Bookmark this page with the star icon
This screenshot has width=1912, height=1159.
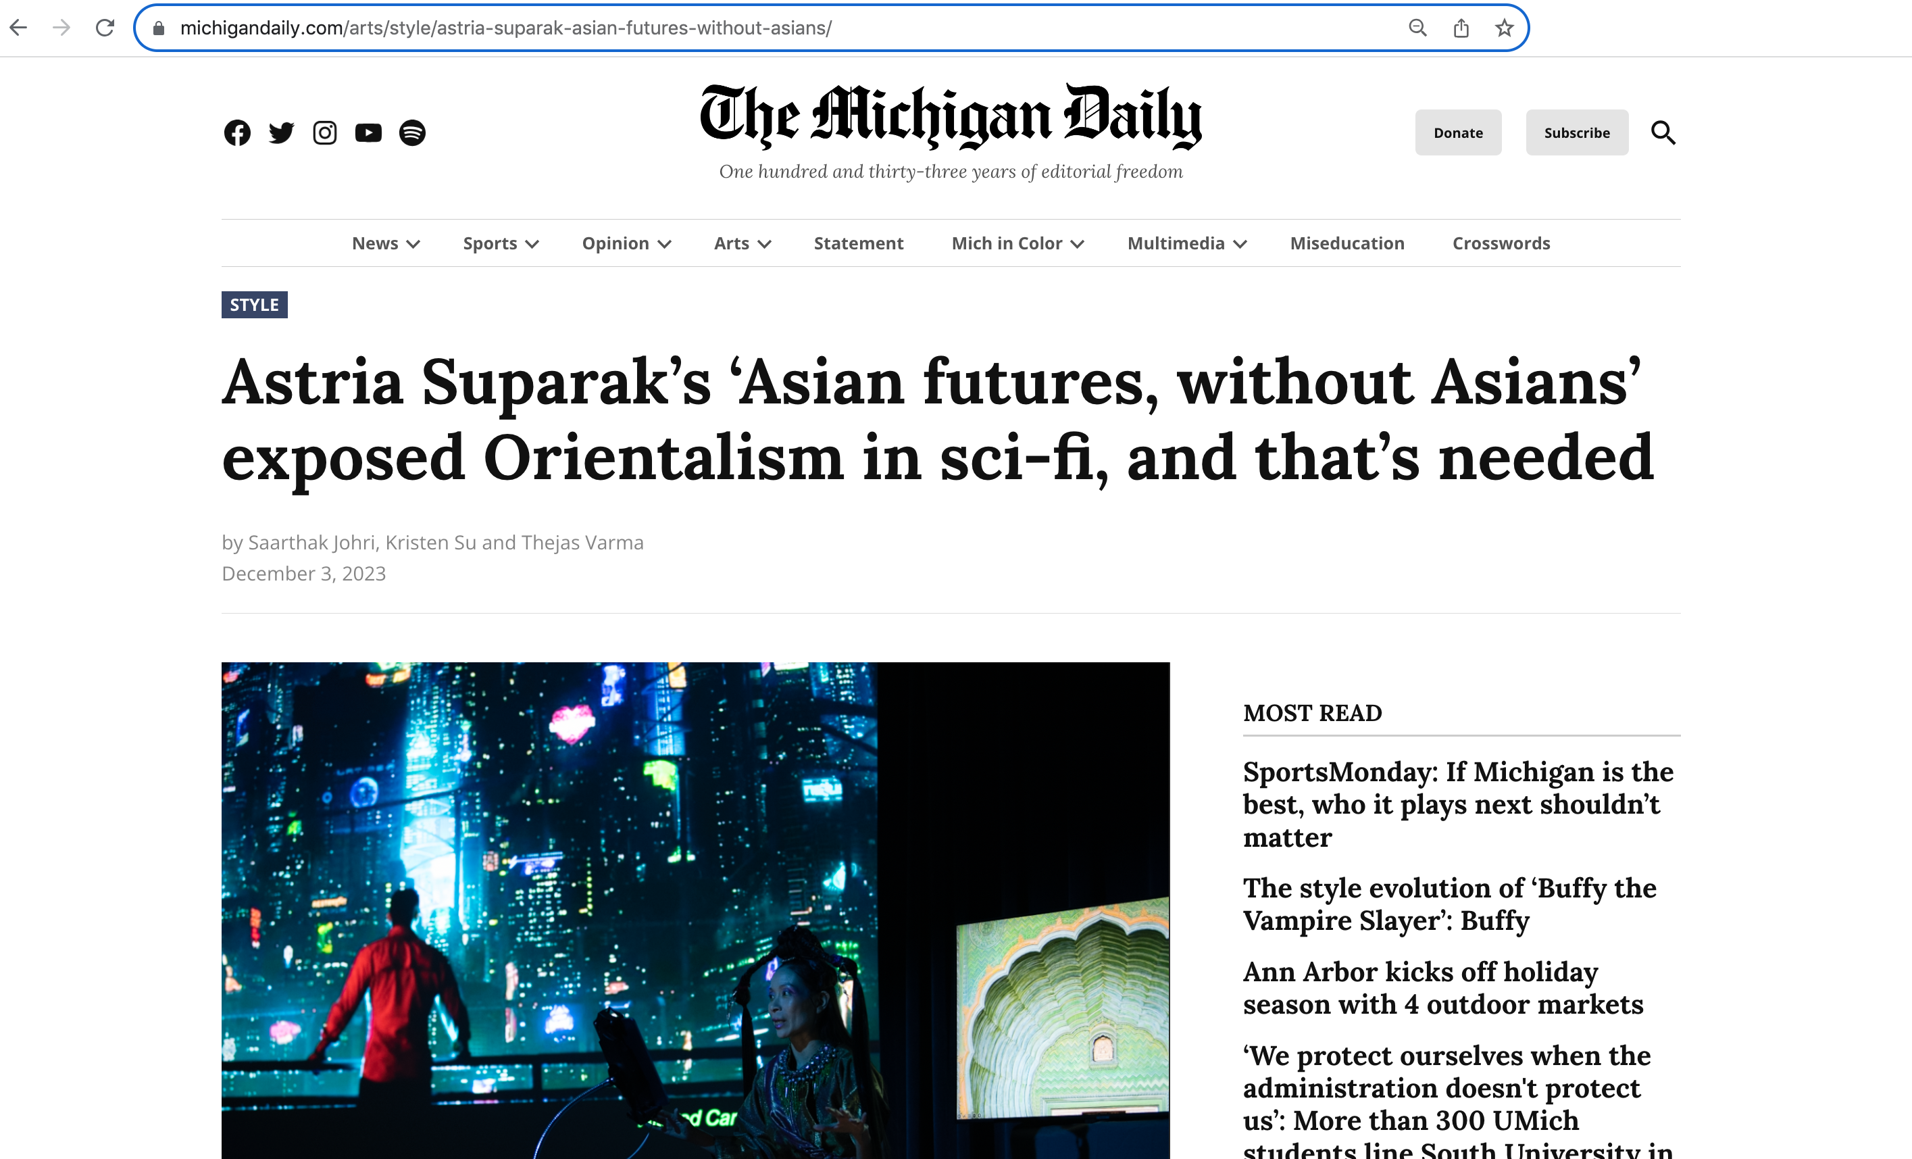pyautogui.click(x=1505, y=28)
